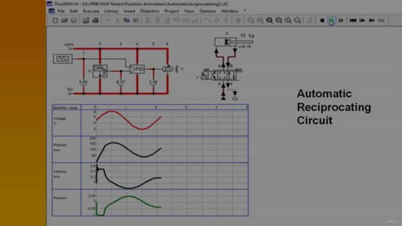Simulate to the next state change
Image resolution: width=402 pixels, height=226 pixels.
372,21
